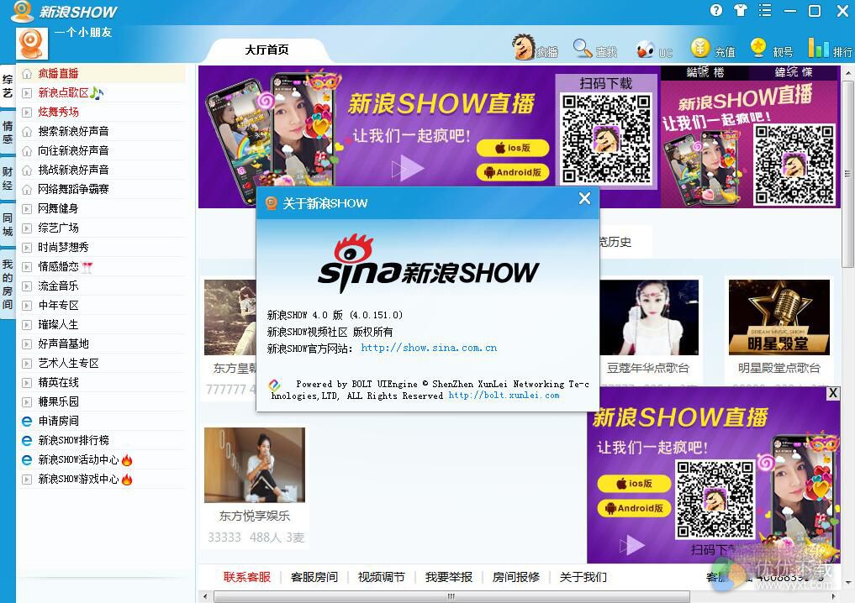Click the play arrow on the top banner
This screenshot has width=855, height=603.
click(408, 168)
